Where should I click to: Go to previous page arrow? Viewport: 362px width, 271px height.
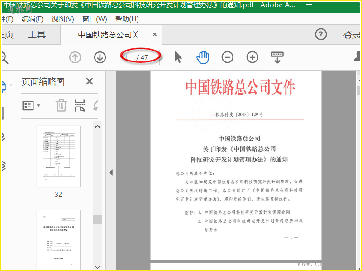pos(75,57)
